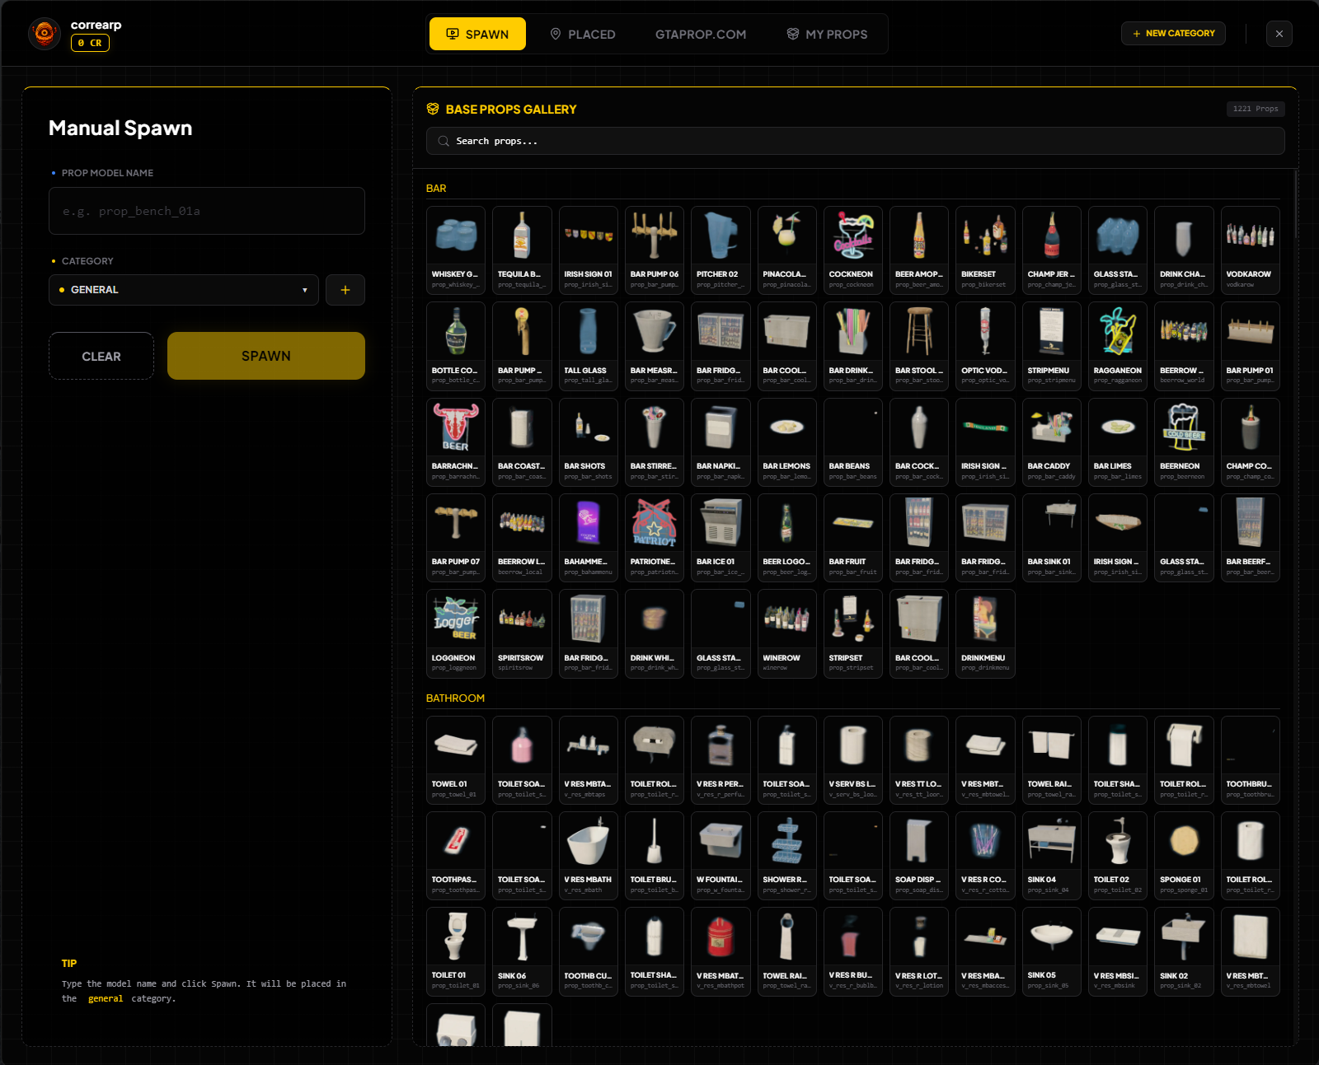The height and width of the screenshot is (1065, 1319).
Task: Click the props gallery scrollbar
Action: pos(1296,206)
